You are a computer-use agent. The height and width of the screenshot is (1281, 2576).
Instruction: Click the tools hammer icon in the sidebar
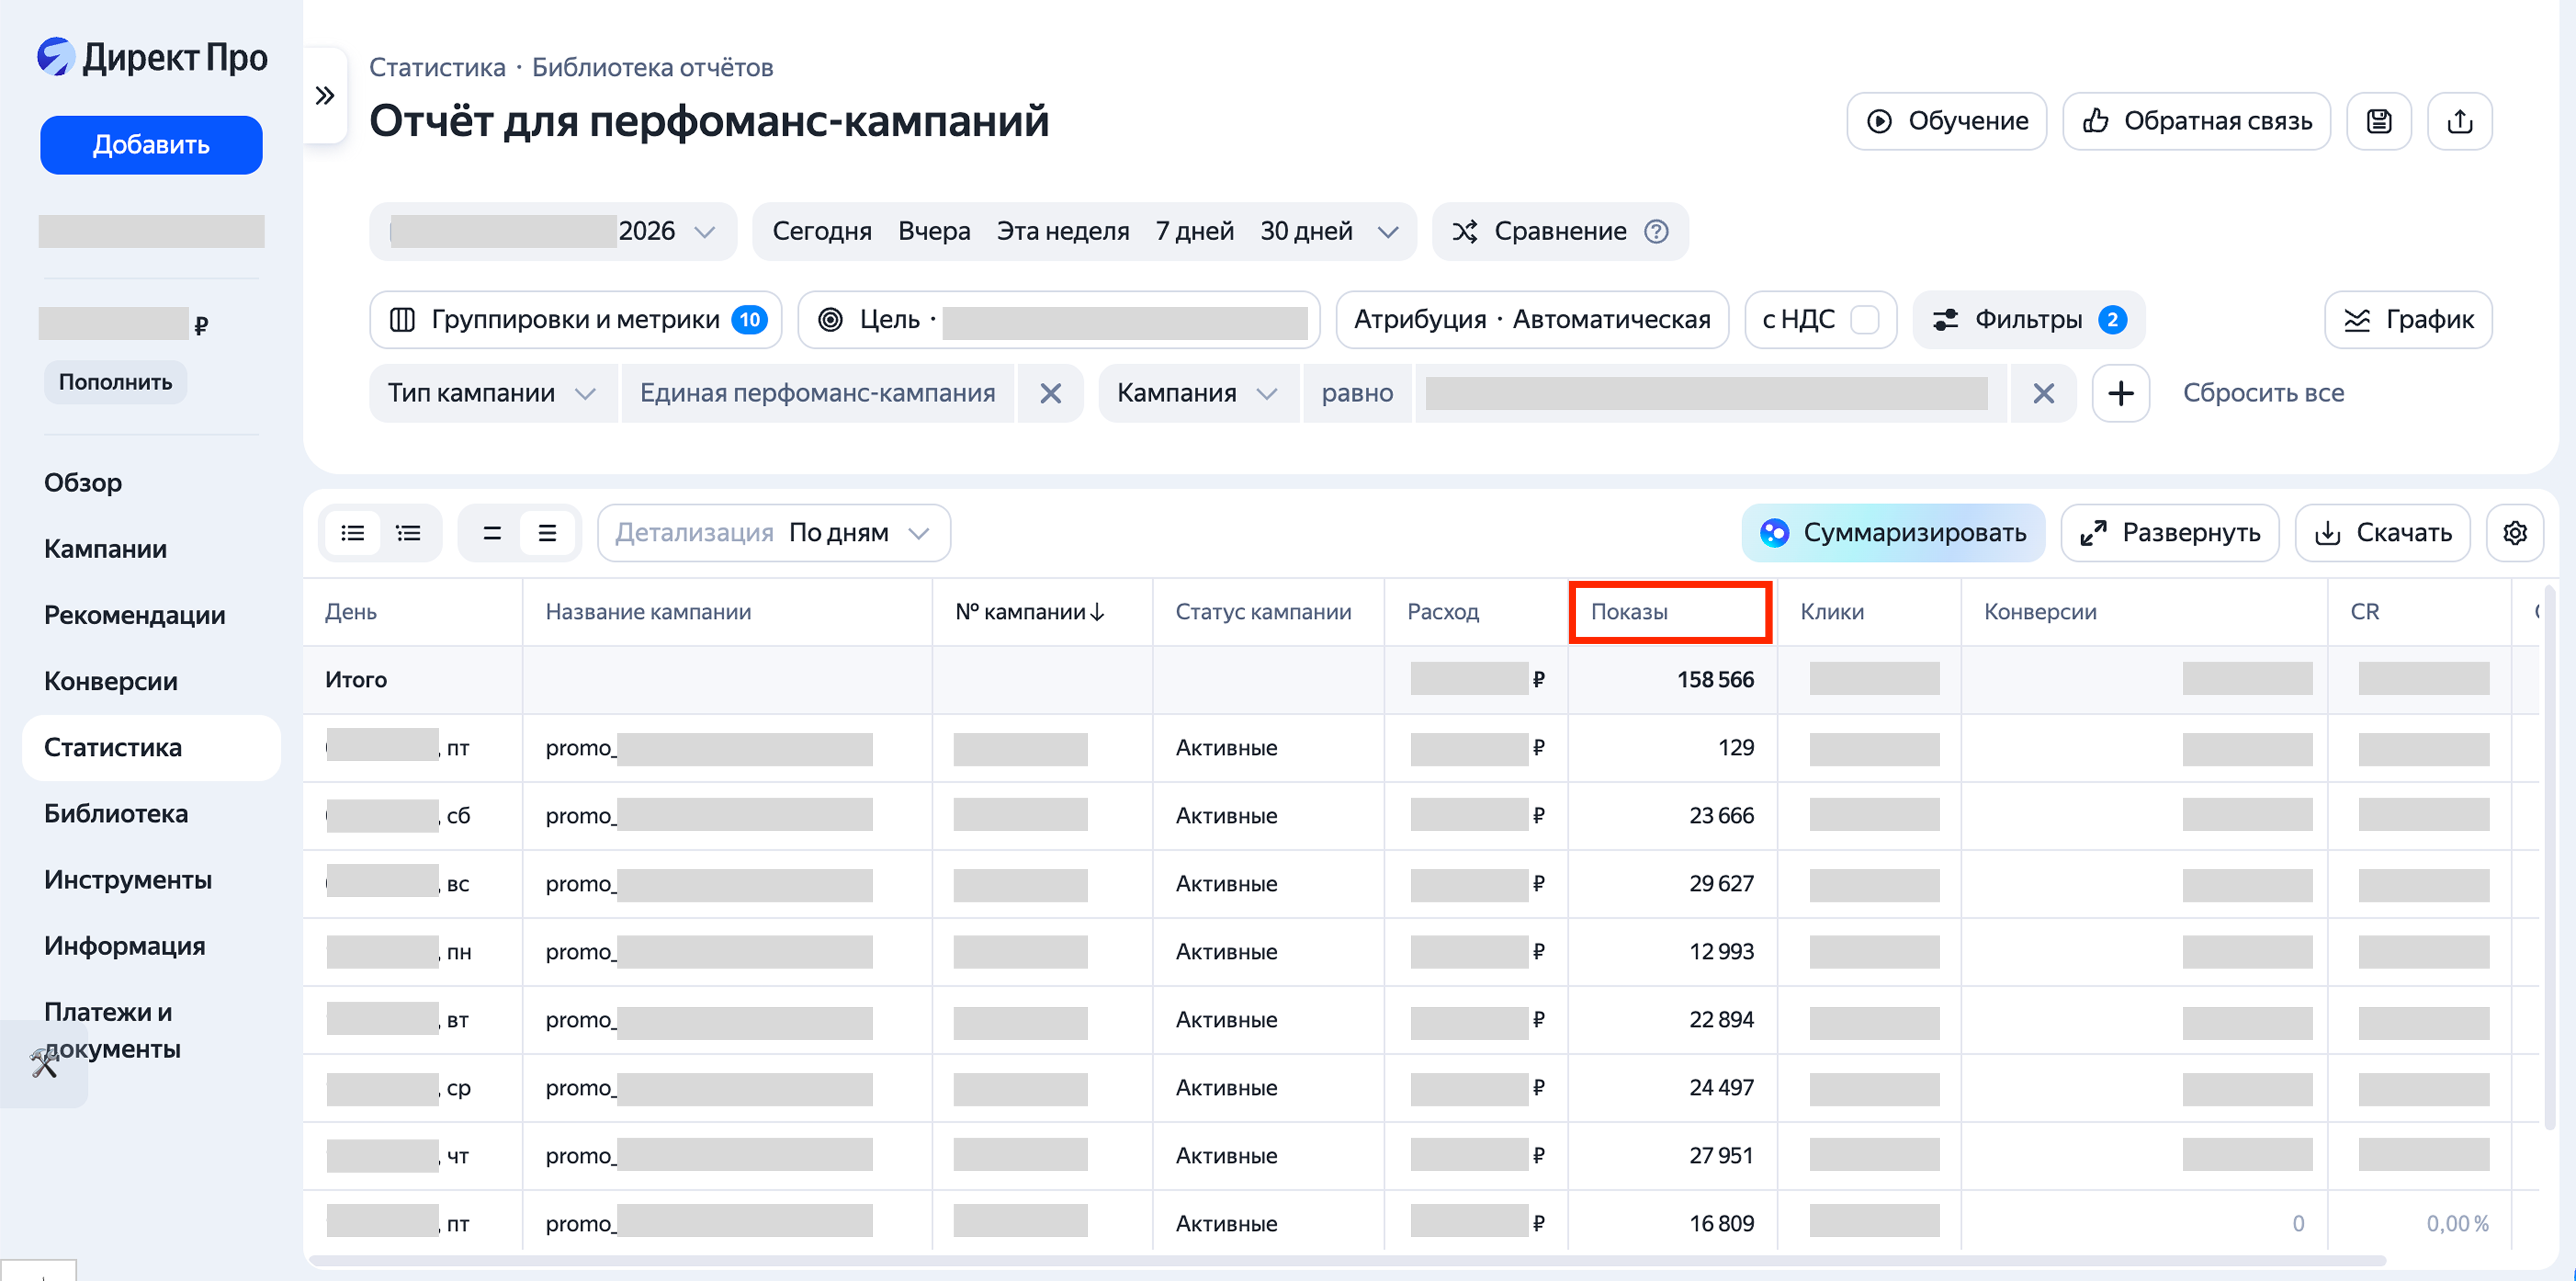pos(44,1063)
